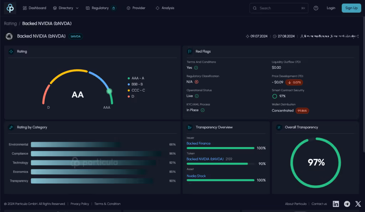Click the Overall Transparency panel icon

279,127
